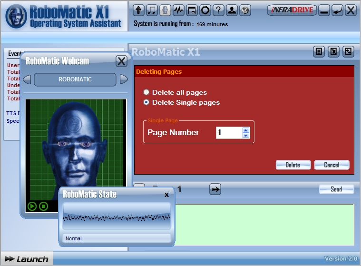
Task: Open the music note toolbar icon
Action: click(x=152, y=10)
